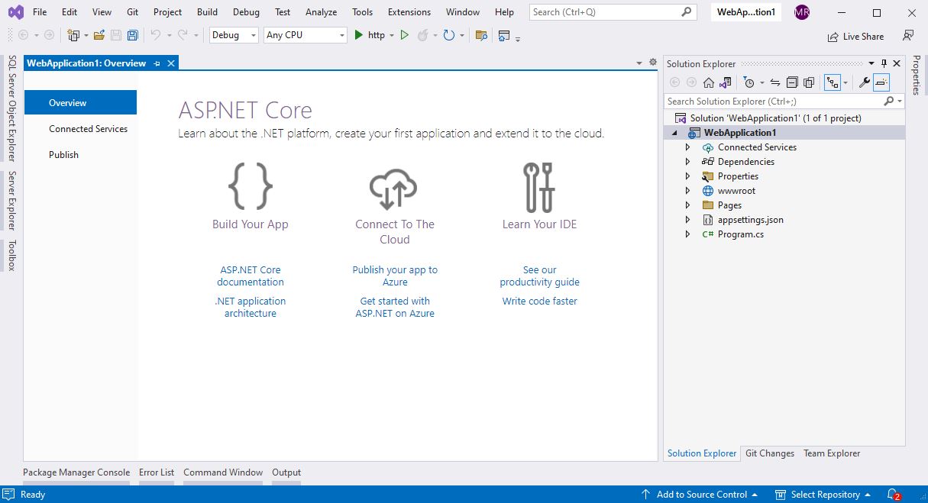Screen dimensions: 928x503
Task: Open the http launch profile dropdown arrow
Action: (x=392, y=35)
